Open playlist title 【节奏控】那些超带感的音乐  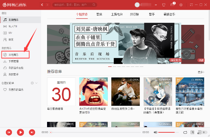click(x=157, y=111)
